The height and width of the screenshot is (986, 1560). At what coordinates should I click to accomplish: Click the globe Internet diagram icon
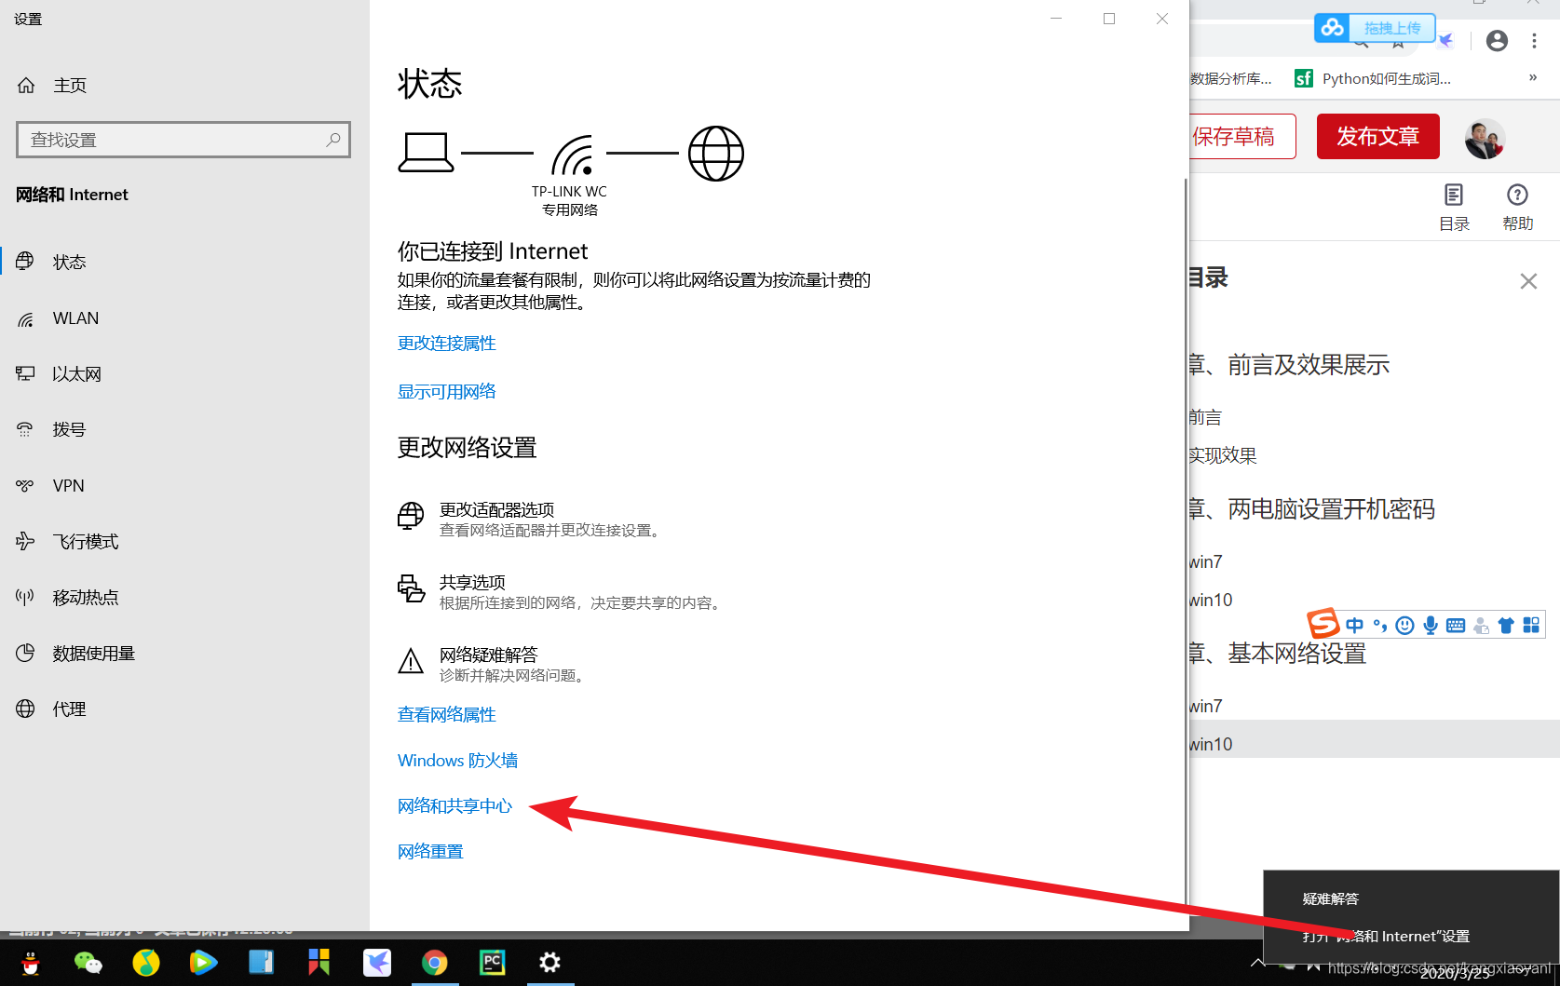coord(716,154)
